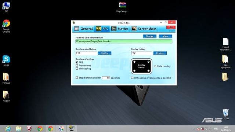Open File Explorer from the taskbar

pos(19,129)
